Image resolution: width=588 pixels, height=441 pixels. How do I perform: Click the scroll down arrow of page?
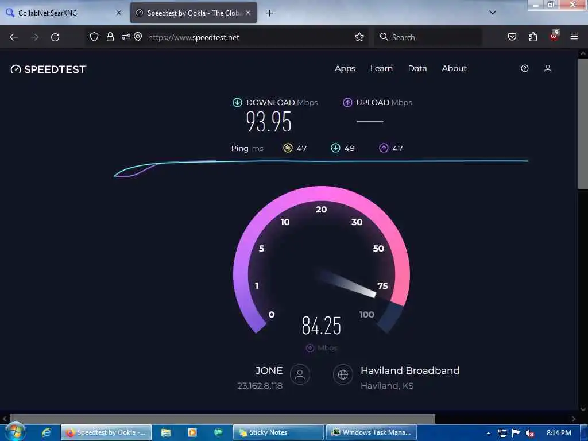[x=583, y=409]
